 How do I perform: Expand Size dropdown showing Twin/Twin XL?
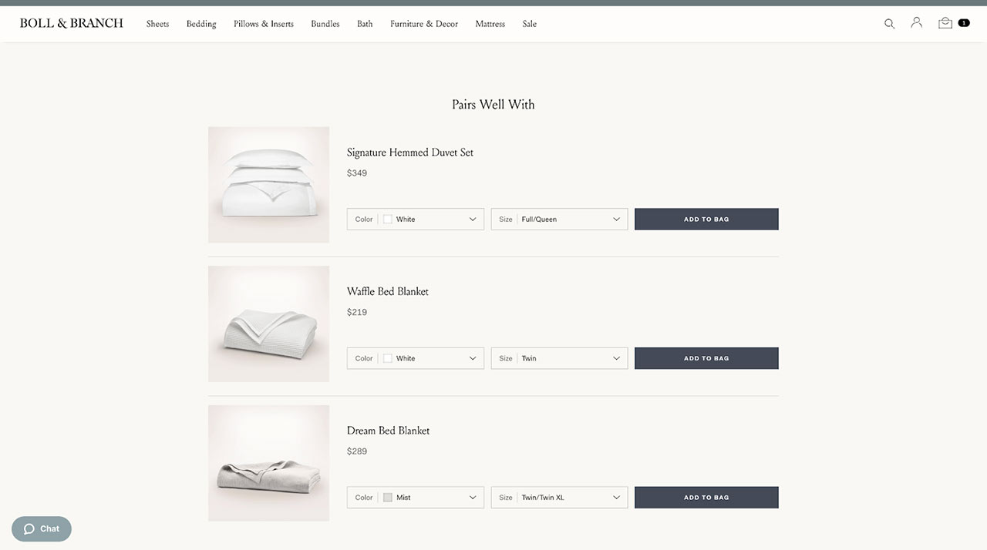559,497
